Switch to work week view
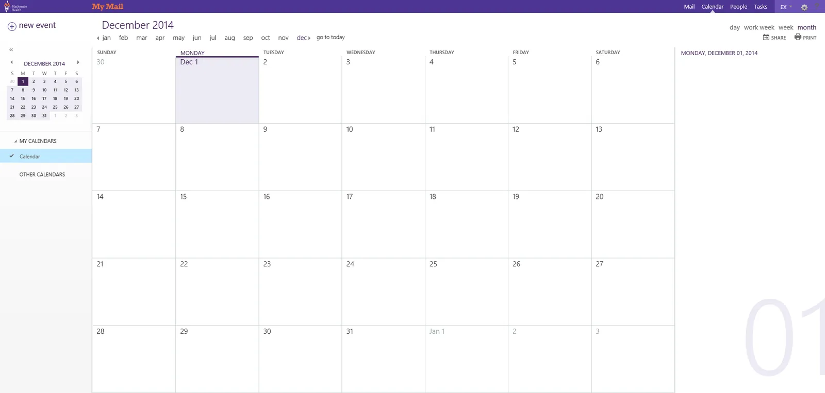The image size is (825, 393). [x=759, y=28]
